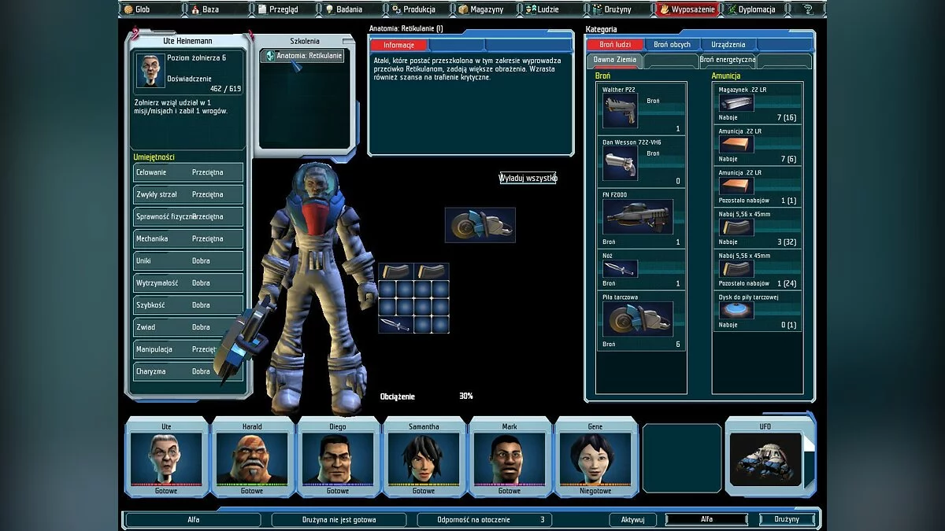Click the Szybkość skill row
This screenshot has height=531, width=945.
pos(188,304)
